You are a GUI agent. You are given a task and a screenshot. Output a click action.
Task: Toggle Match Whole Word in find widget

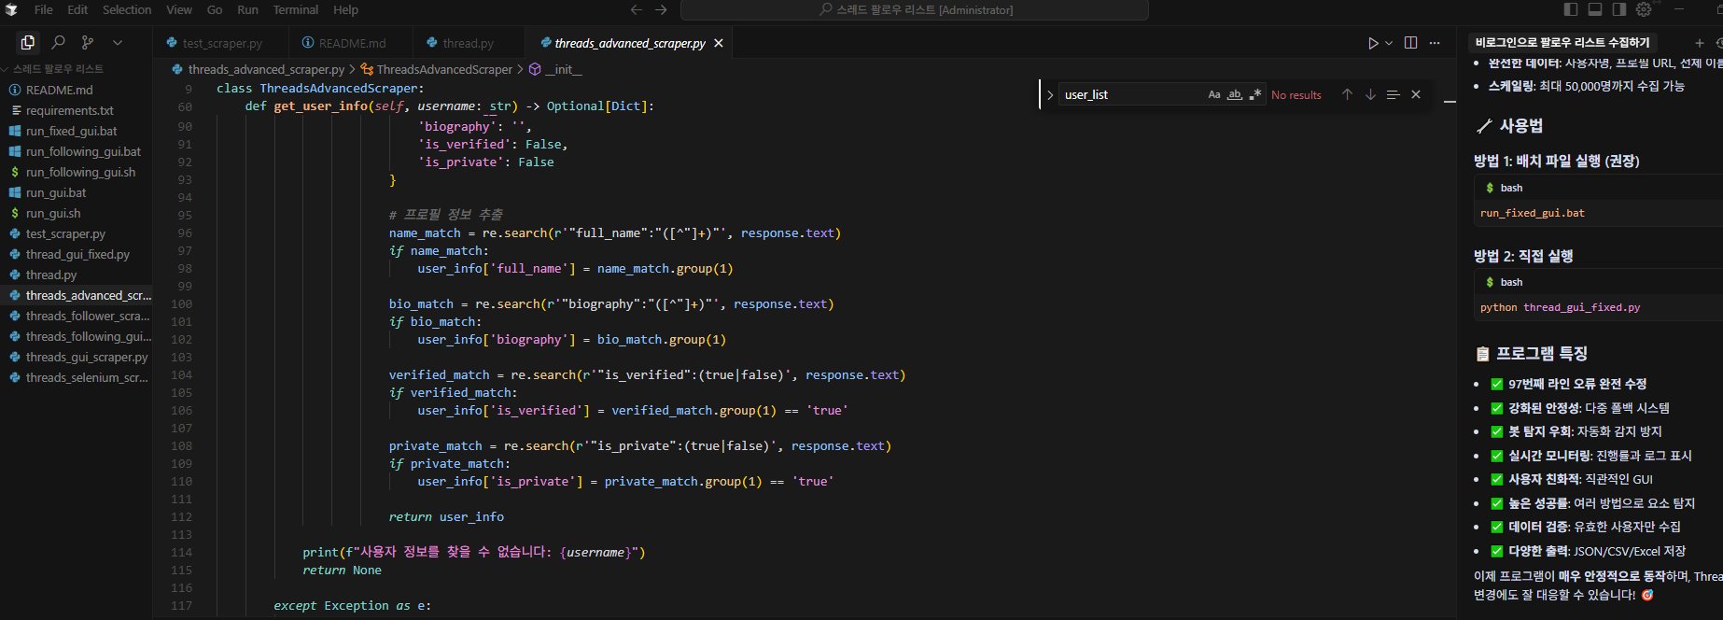pos(1235,94)
